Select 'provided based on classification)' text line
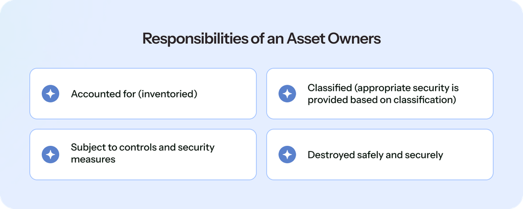Screen dimensions: 523x209 [382, 100]
